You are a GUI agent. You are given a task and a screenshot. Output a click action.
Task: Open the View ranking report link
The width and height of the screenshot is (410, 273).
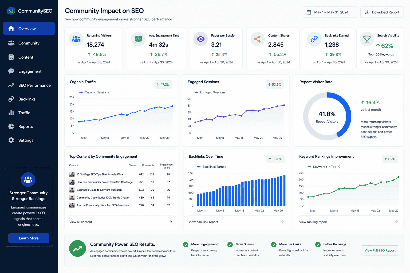click(x=313, y=222)
